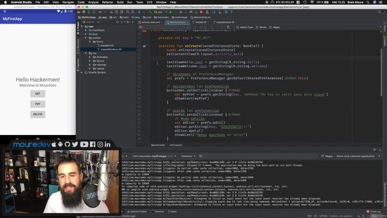387x218 pixels.
Task: Click the override gutter icon beside onCreate
Action: pyautogui.click(x=145, y=46)
